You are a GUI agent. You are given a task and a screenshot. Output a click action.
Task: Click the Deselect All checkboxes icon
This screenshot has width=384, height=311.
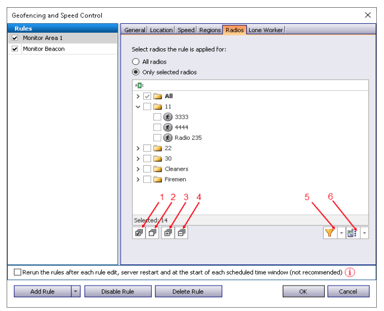coord(152,232)
